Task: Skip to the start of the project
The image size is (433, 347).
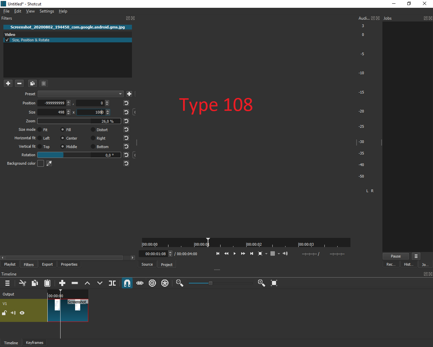Action: click(218, 253)
